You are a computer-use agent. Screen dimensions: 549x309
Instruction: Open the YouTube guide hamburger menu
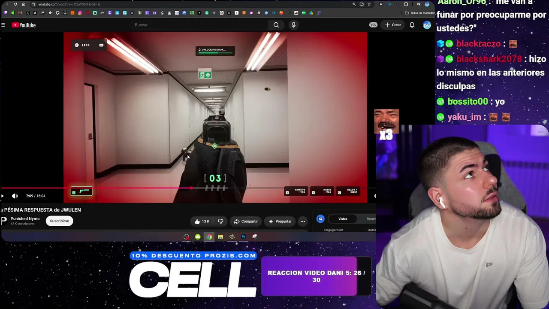[3, 25]
